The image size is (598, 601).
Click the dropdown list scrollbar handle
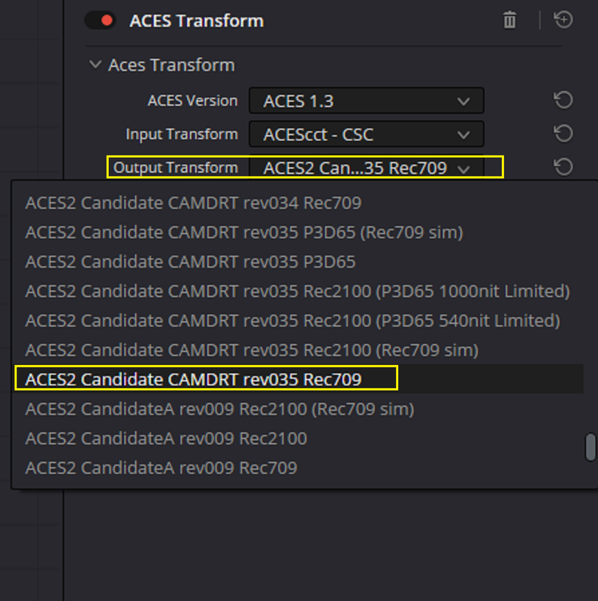coord(590,447)
